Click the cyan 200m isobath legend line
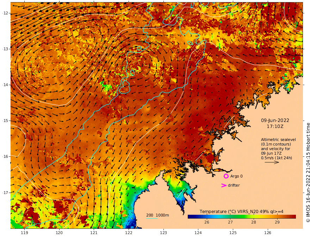The image size is (310, 239). [x=151, y=218]
